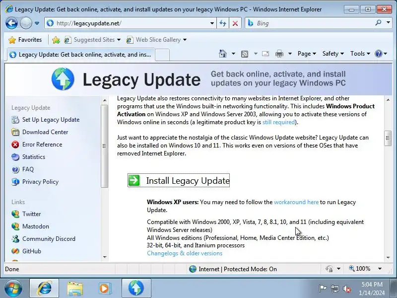The image size is (397, 298).
Task: Open the recent pages dropdown arrow
Action: click(37, 23)
